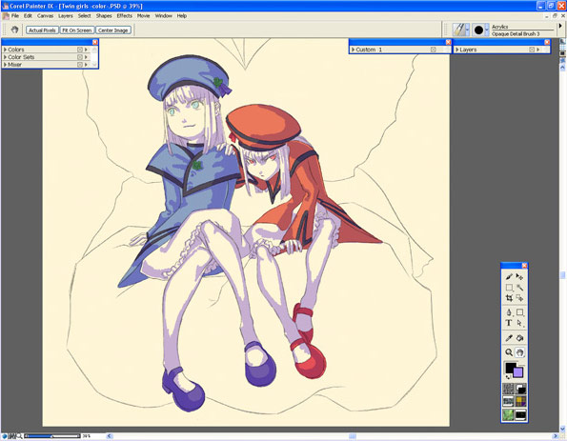Open the Color Sets palette flyout arrow
Image resolution: width=567 pixels, height=441 pixels.
[x=86, y=57]
